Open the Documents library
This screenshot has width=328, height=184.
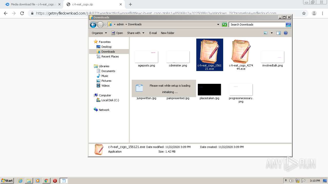[106, 71]
